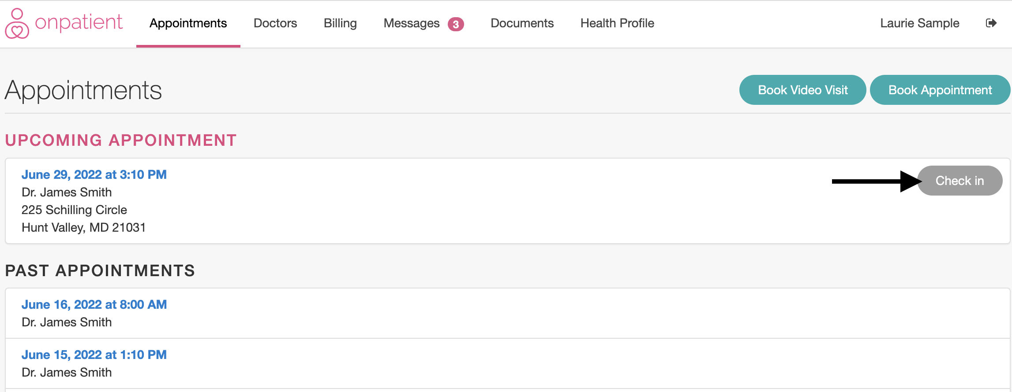The image size is (1012, 392).
Task: Click the Book Appointment button
Action: (x=940, y=90)
